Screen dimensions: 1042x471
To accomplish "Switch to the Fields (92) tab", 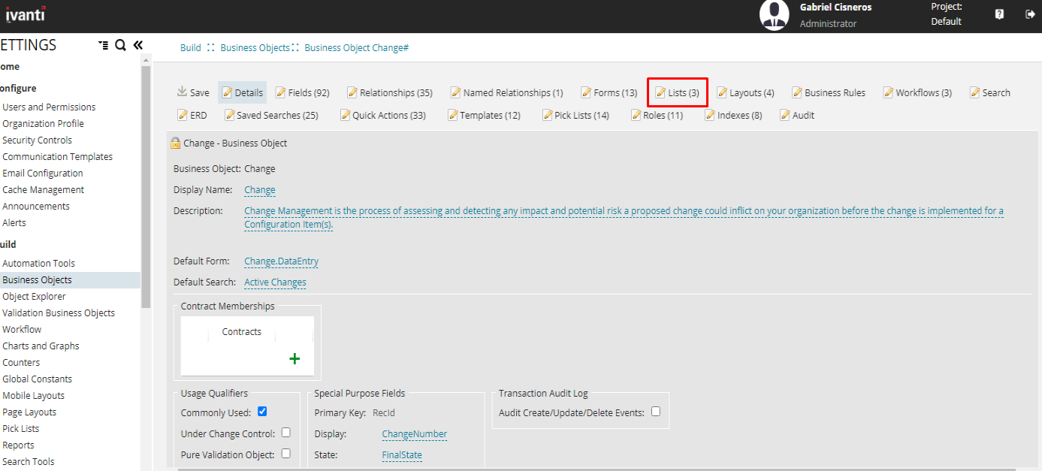I will coord(303,93).
